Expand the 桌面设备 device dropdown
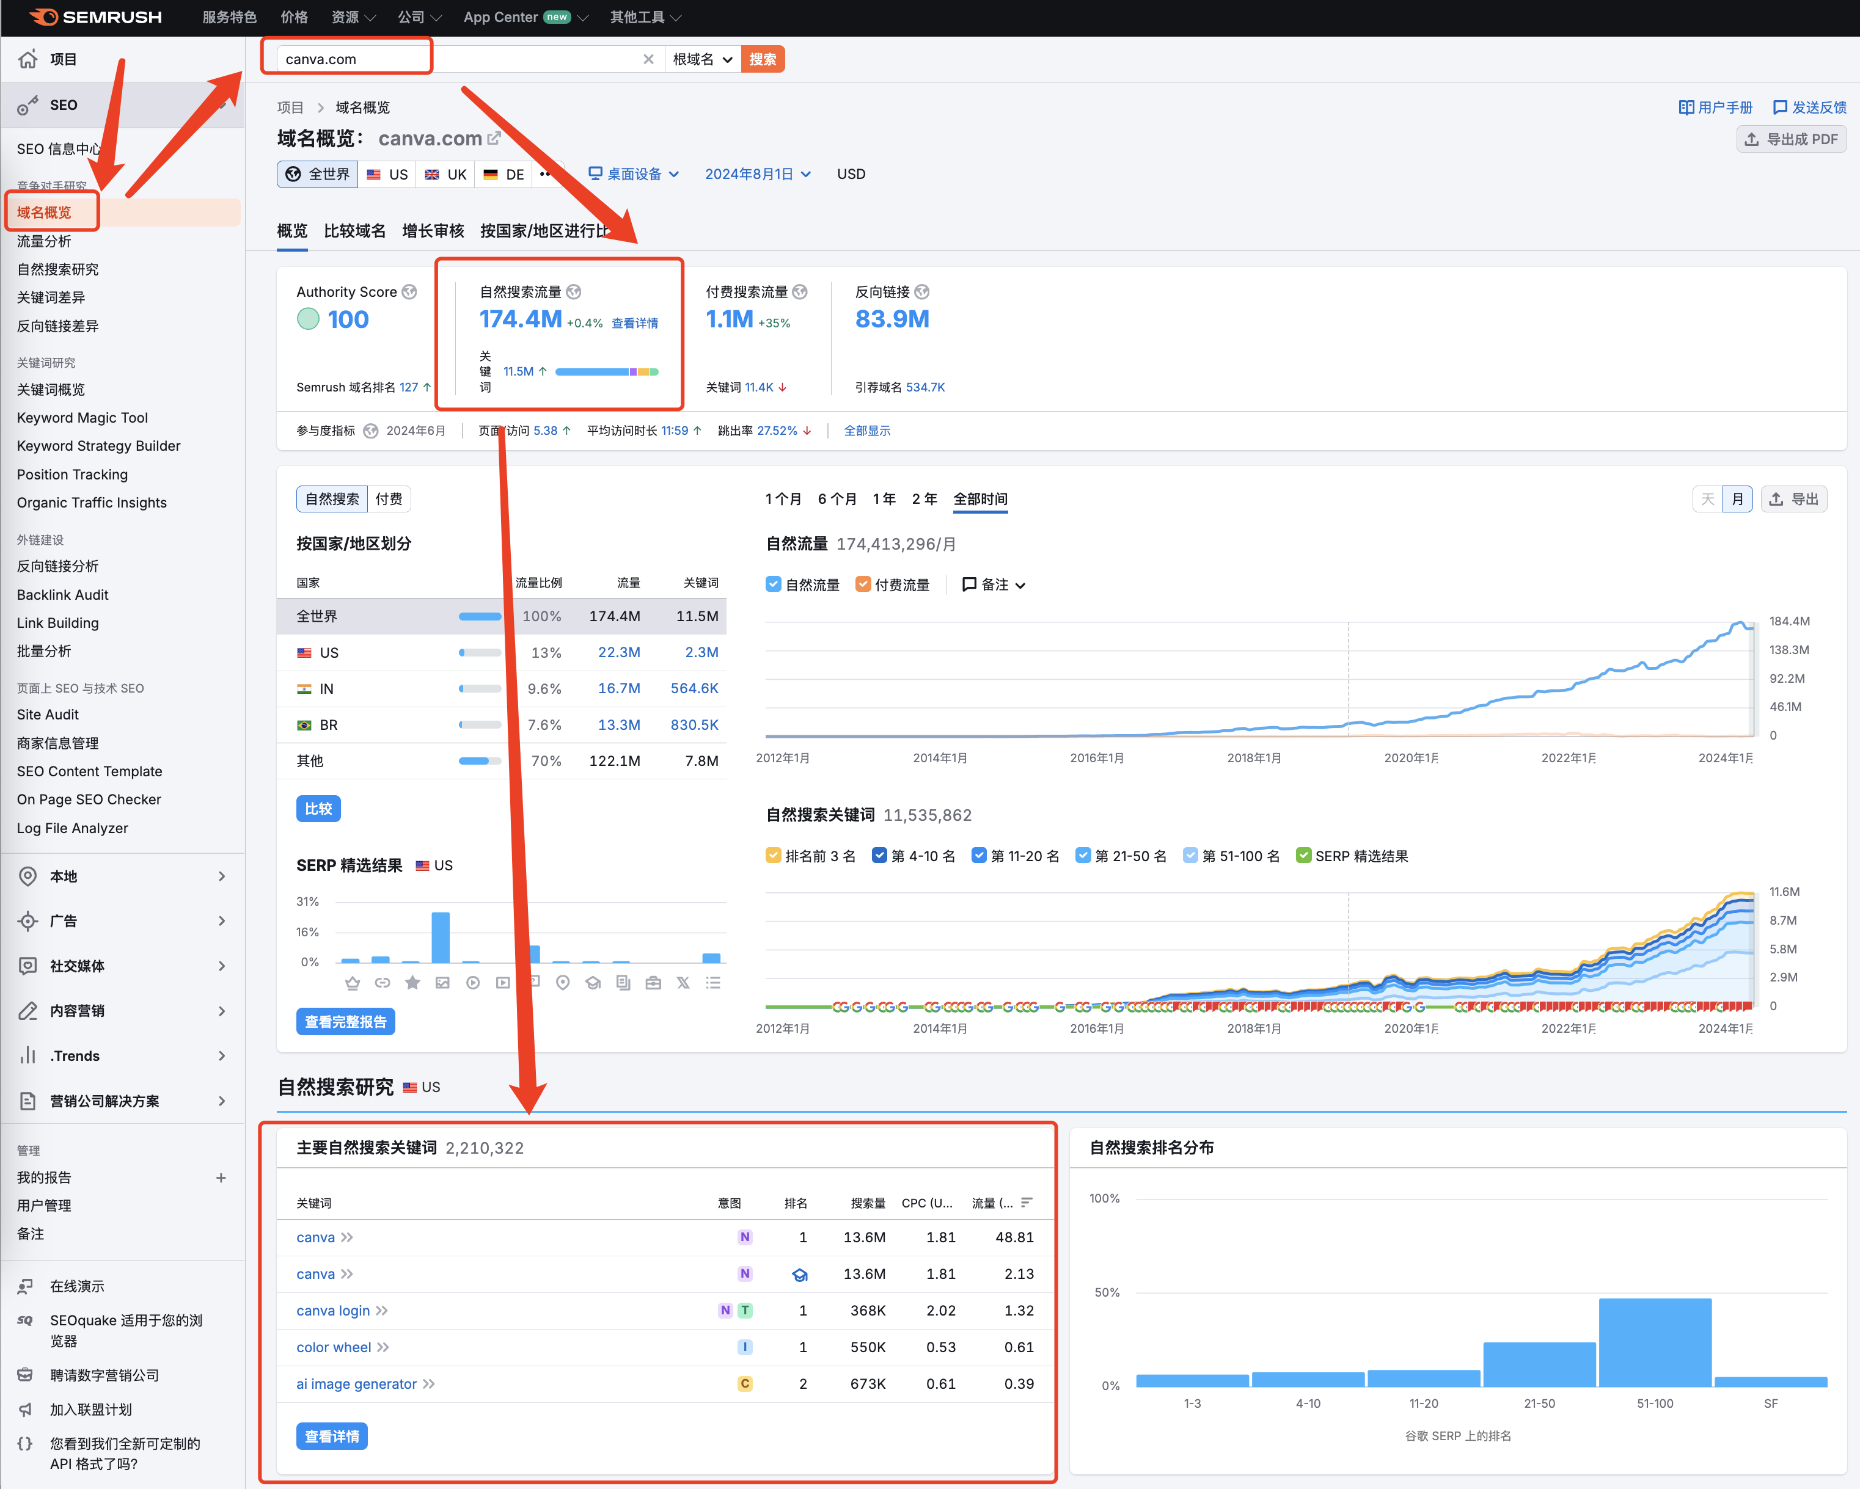Viewport: 1860px width, 1489px height. pyautogui.click(x=634, y=174)
